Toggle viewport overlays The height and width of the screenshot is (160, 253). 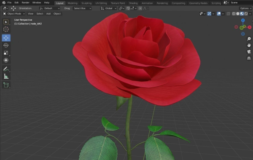pos(219,14)
